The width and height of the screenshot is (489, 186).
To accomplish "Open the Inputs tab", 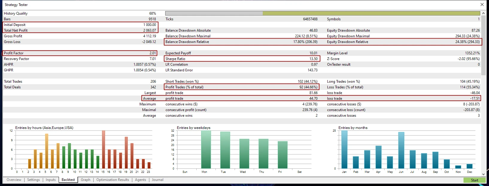I will 51,180.
